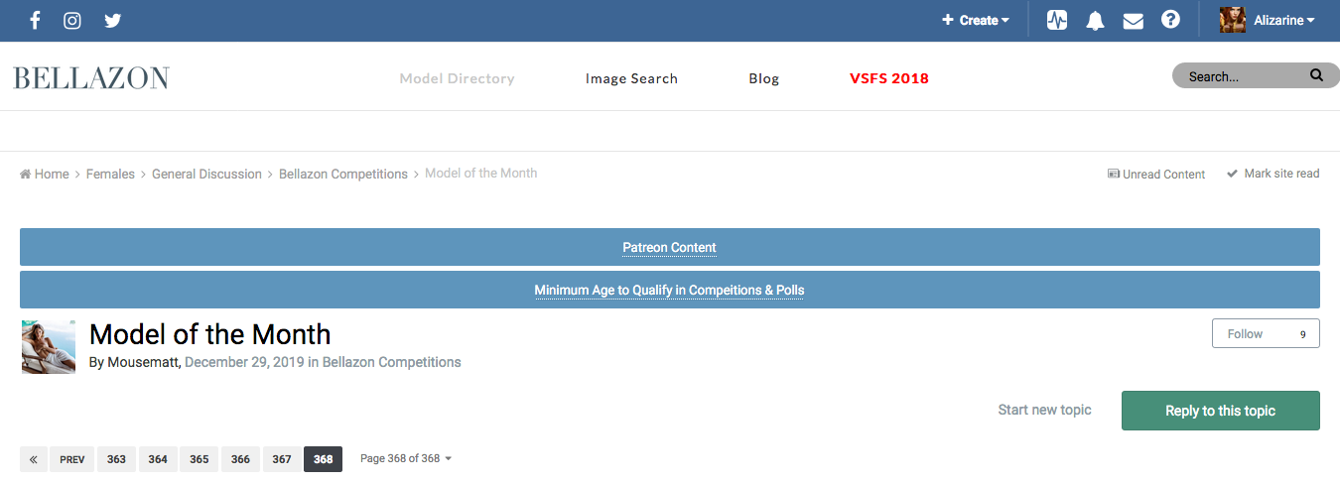Go to the Image Search menu item
Viewport: 1340px width, 484px height.
(x=631, y=78)
